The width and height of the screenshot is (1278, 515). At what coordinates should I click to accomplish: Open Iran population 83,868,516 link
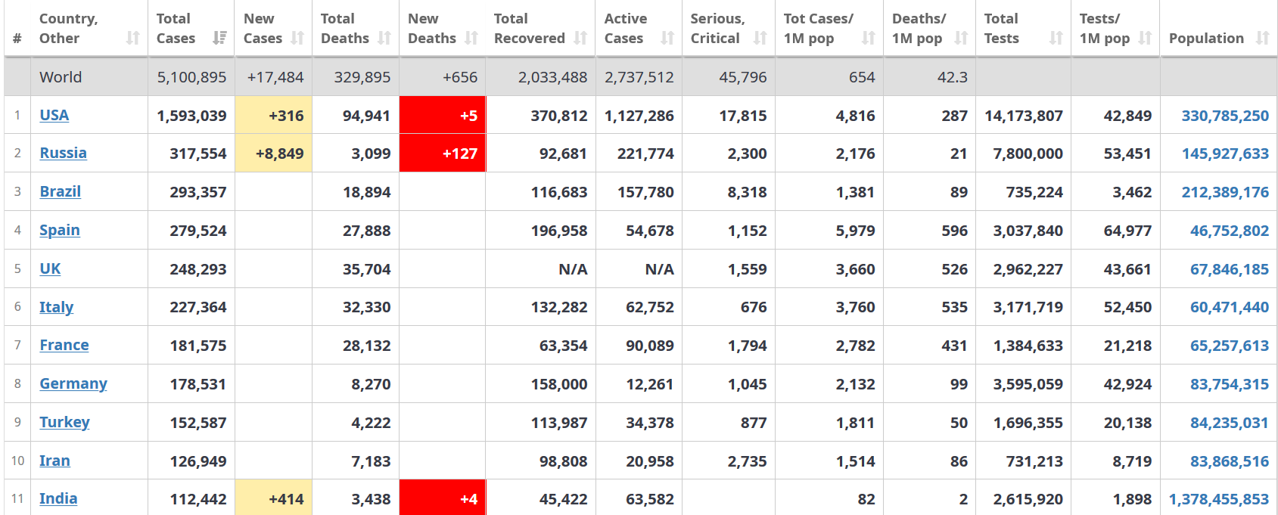point(1230,461)
